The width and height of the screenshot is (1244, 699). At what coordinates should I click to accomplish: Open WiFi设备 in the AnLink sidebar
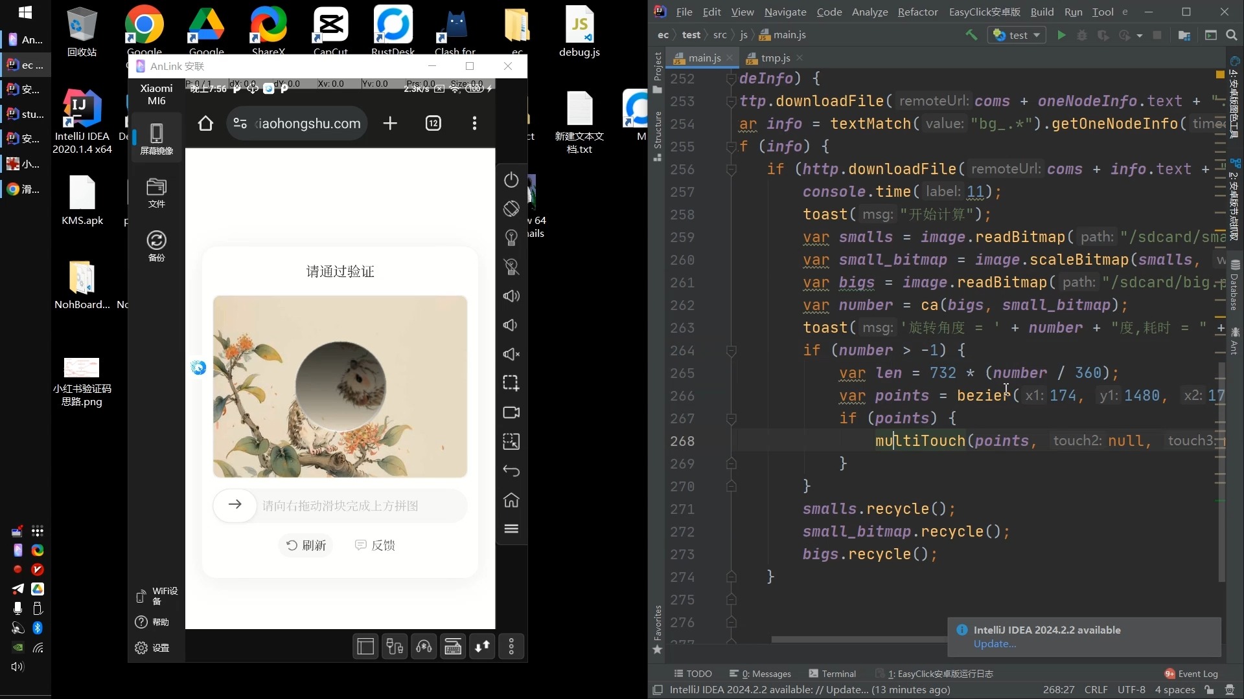tap(156, 596)
